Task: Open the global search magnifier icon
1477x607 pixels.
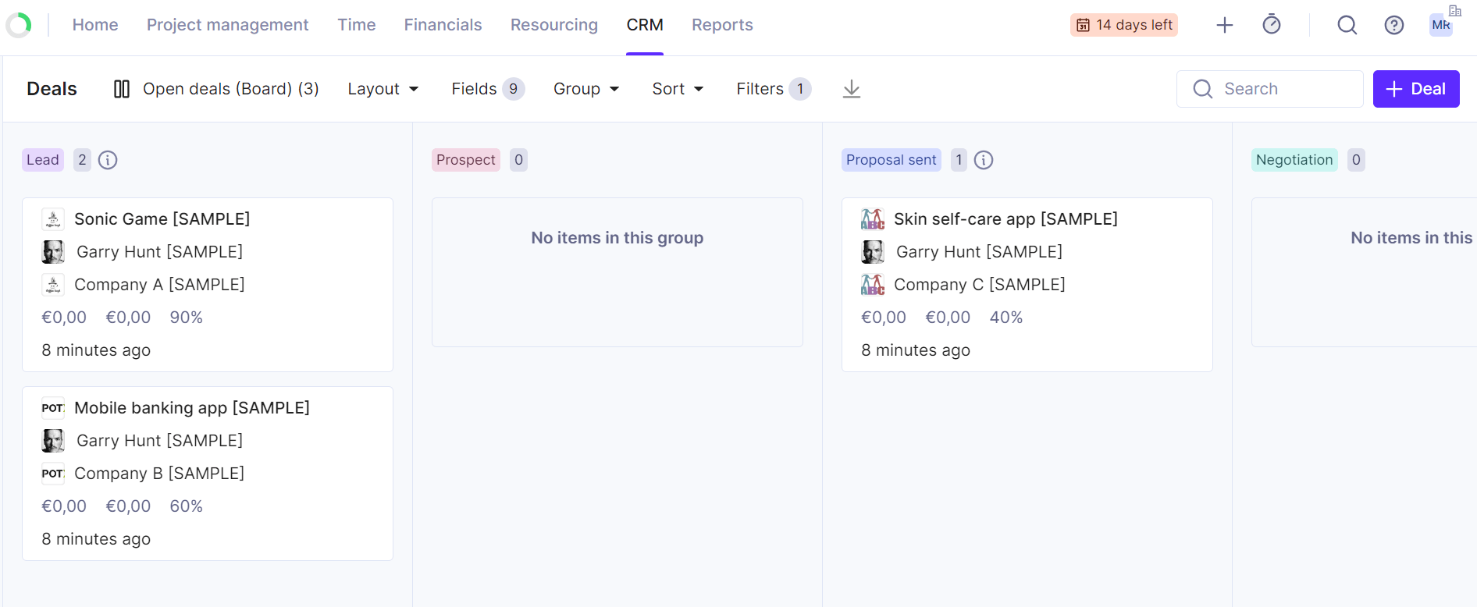Action: 1347,25
